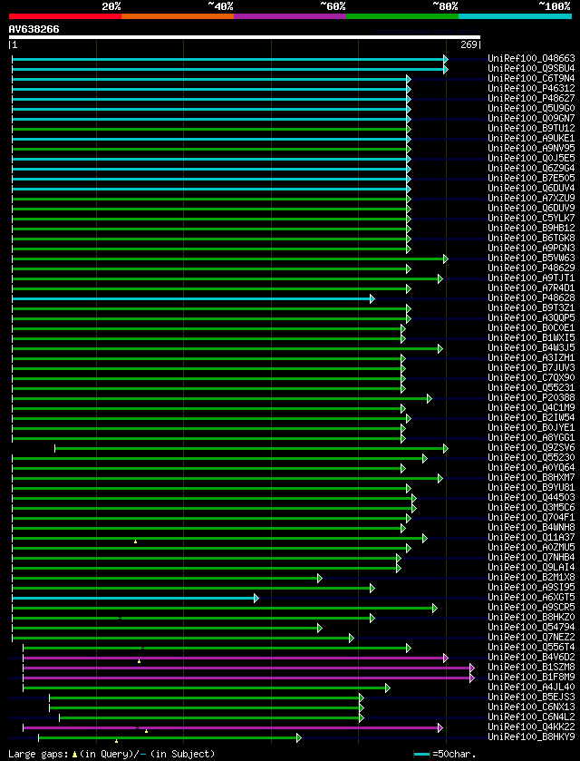Click the yellow gap marker under B8HKY9 bar

pyautogui.click(x=116, y=741)
